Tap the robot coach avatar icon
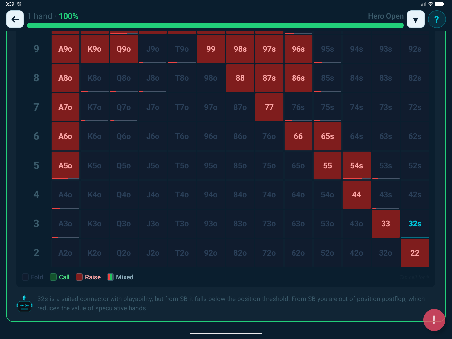This screenshot has width=452, height=339. [24, 304]
